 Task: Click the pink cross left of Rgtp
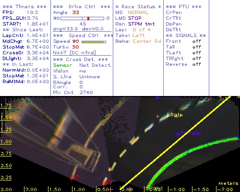point(157,116)
